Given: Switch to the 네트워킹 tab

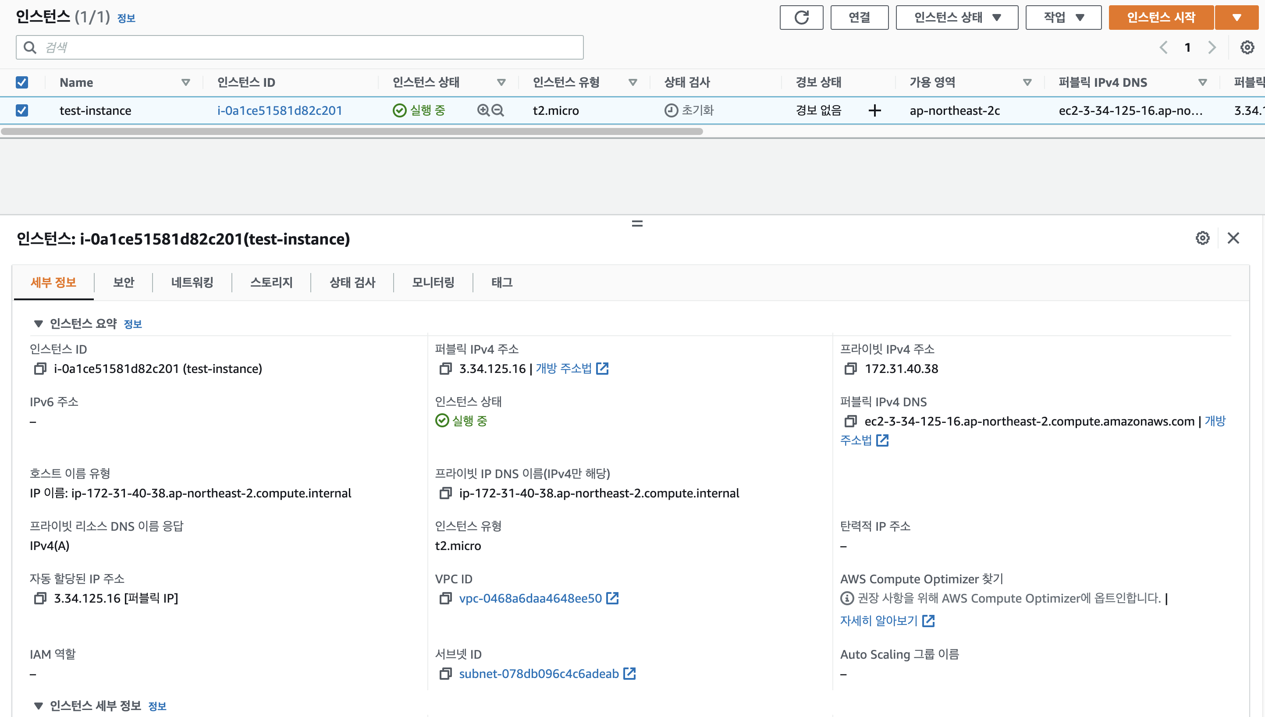Looking at the screenshot, I should pyautogui.click(x=192, y=282).
